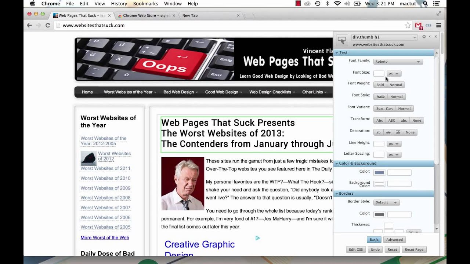The height and width of the screenshot is (264, 470).
Task: Go back to the previous page
Action: pos(29,25)
